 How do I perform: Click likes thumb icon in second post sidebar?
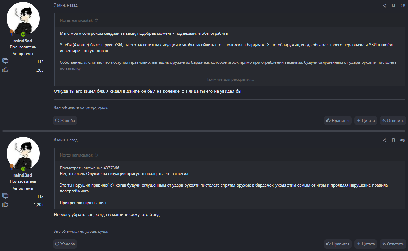(6, 204)
